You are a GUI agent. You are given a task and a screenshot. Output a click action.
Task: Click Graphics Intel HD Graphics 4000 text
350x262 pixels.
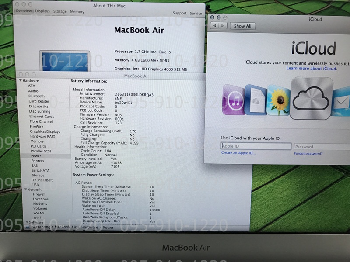click(x=150, y=69)
